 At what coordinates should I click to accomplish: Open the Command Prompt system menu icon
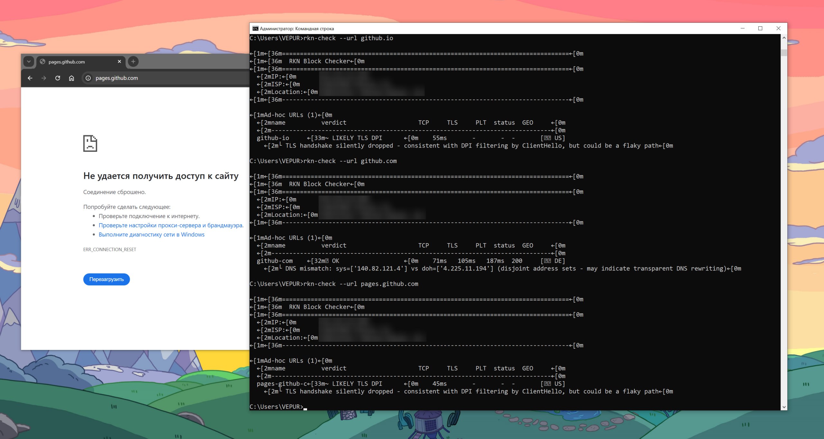click(255, 29)
